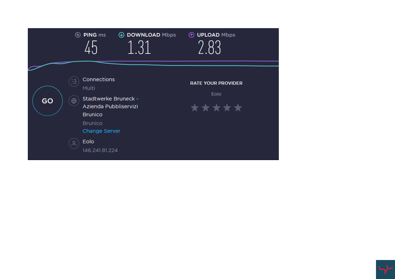Open the Change Server link

tap(101, 131)
